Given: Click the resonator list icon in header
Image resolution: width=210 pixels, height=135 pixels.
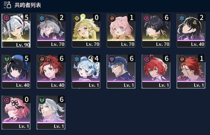Looking at the screenshot, I should click(x=8, y=5).
